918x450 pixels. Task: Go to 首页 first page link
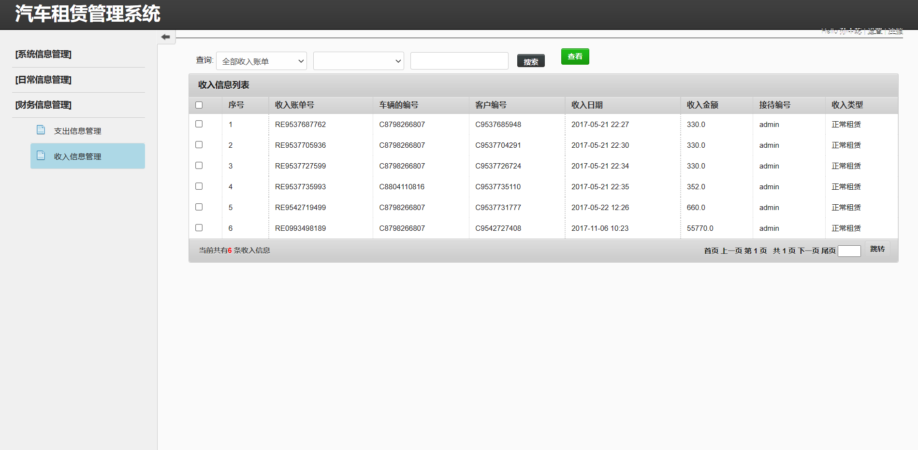[x=711, y=251]
